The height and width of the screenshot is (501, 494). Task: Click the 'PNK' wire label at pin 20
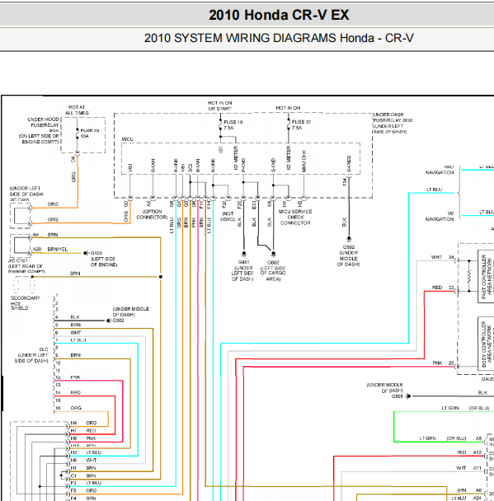437,363
